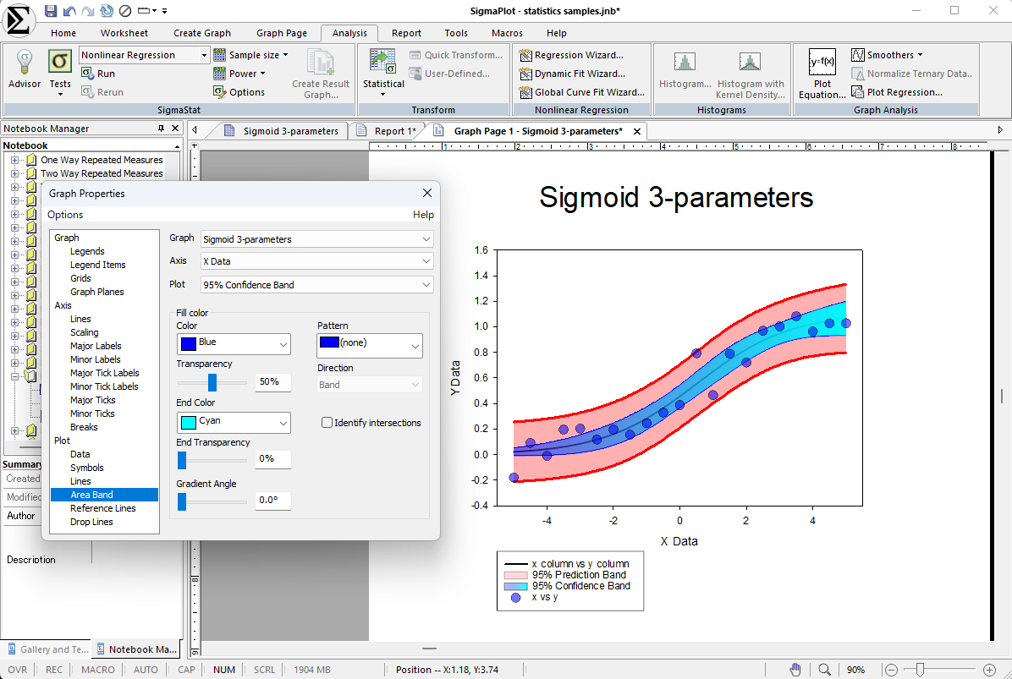Switch to the Create Graph ribbon tab
The image size is (1012, 679).
202,33
